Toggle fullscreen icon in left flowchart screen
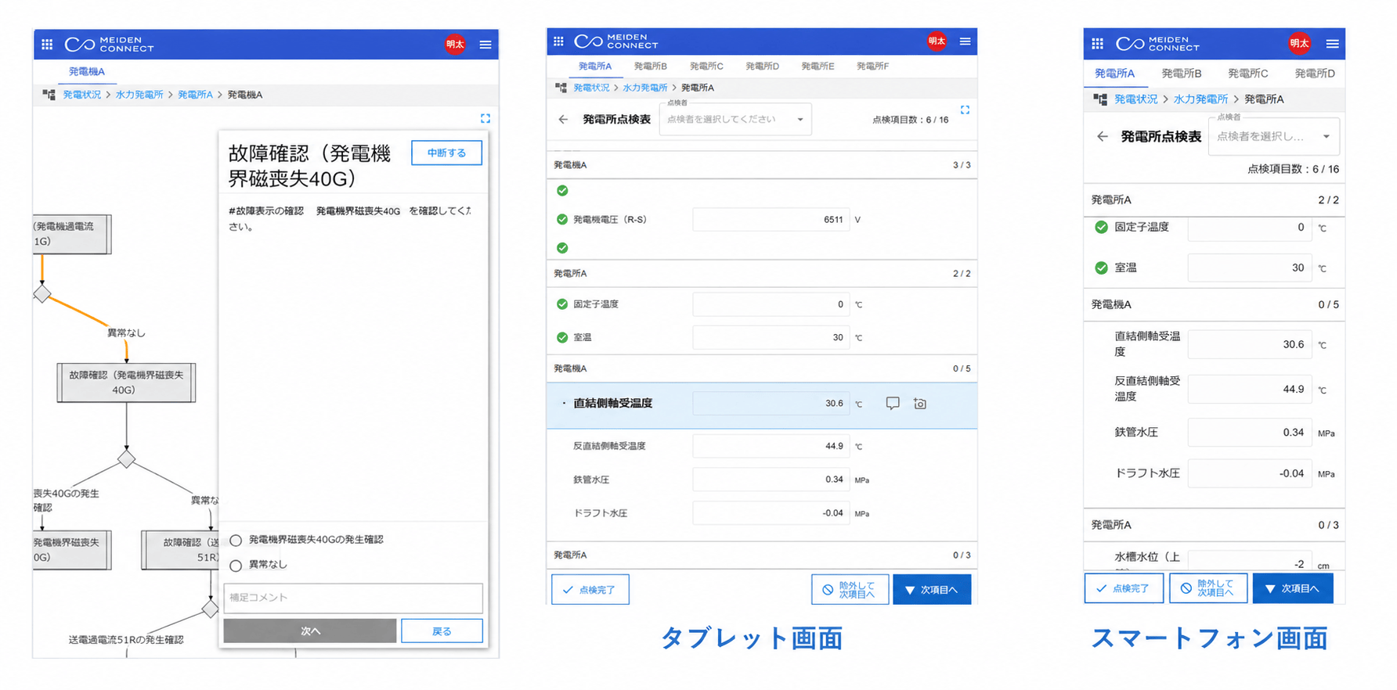Screen dimensions: 1397x690 [486, 118]
